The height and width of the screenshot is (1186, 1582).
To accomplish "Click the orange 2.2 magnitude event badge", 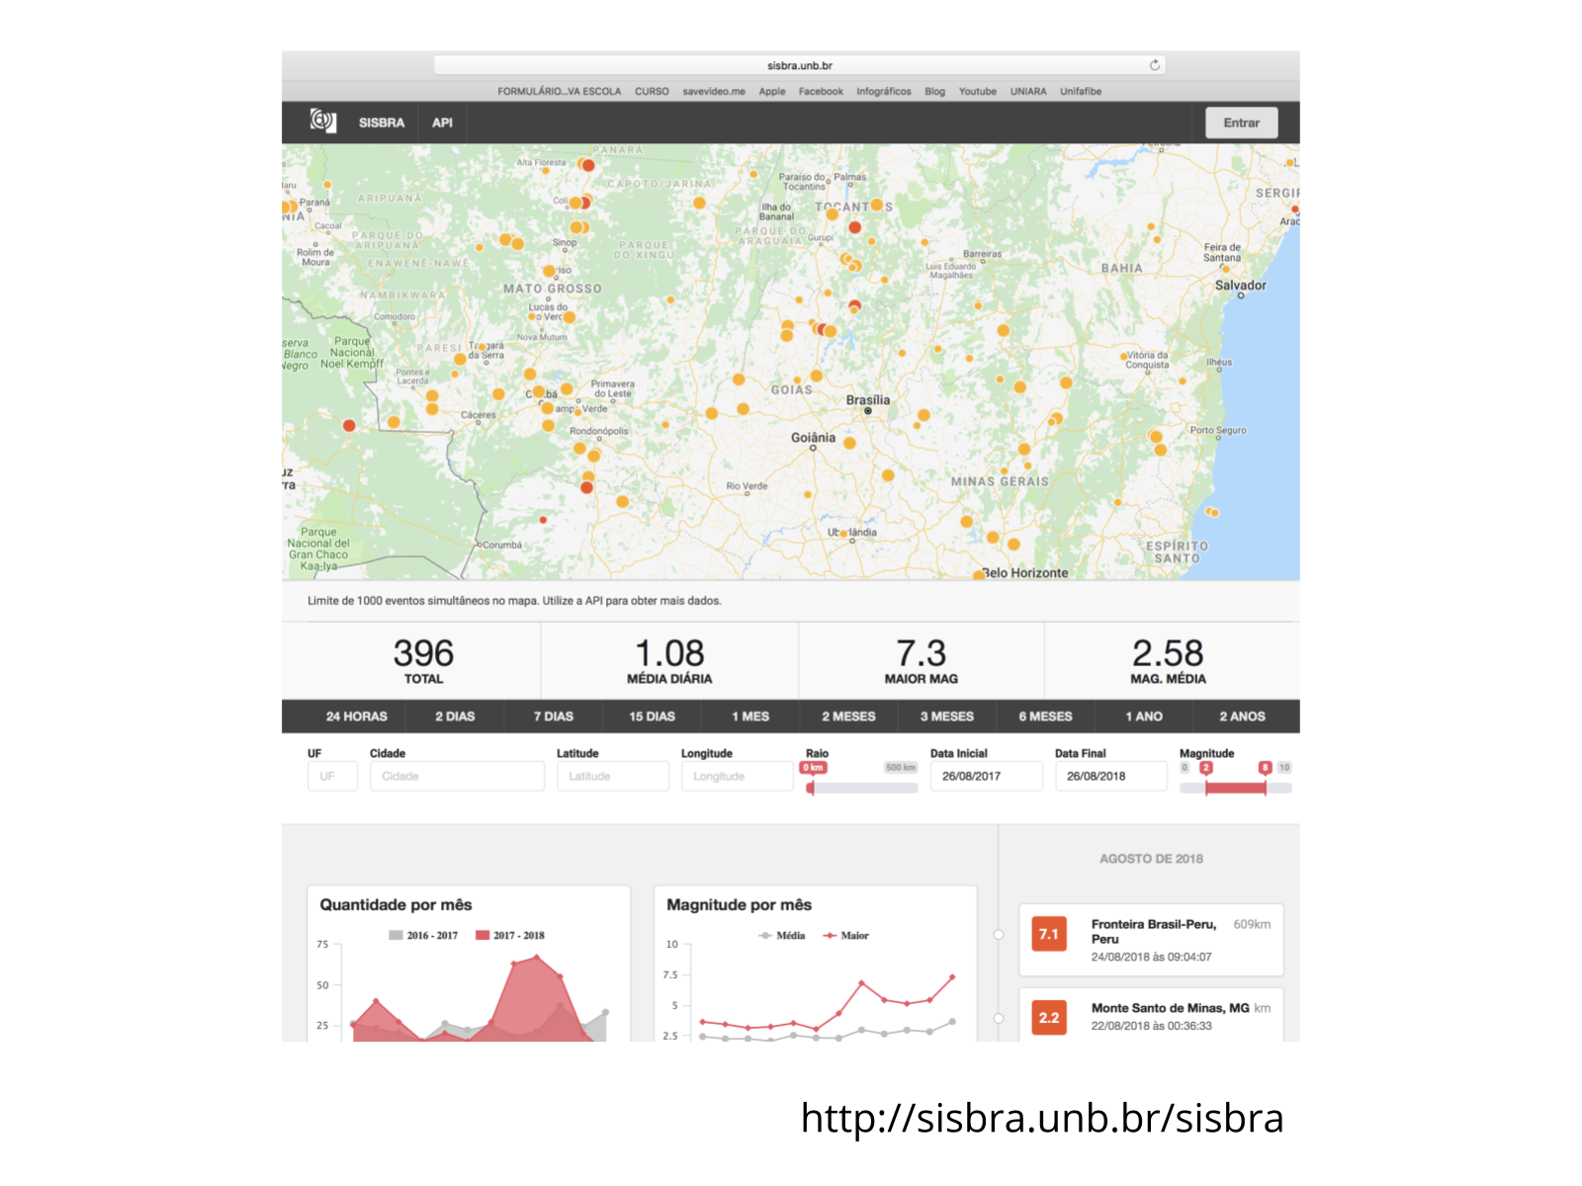I will pos(1048,1018).
